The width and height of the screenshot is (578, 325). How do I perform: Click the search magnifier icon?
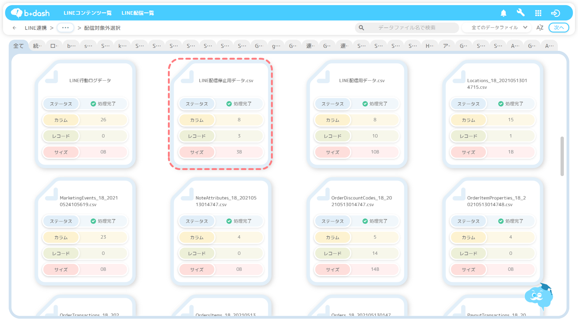point(361,28)
